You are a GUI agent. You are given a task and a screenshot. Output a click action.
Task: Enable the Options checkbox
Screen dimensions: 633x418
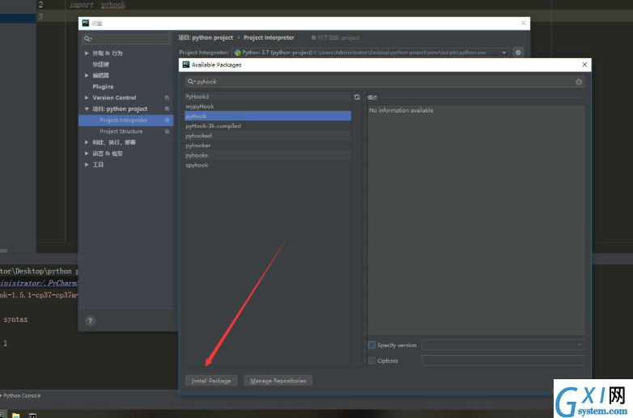(372, 361)
